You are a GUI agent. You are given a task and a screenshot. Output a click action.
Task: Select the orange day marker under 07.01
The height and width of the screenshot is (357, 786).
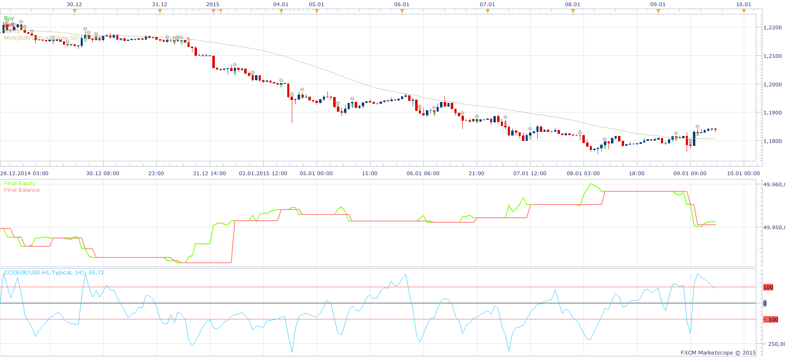point(488,11)
